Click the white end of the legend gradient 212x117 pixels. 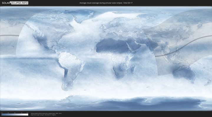tap(27, 114)
